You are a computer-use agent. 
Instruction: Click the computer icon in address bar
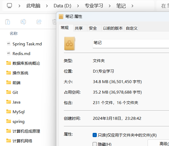tap(9, 6)
